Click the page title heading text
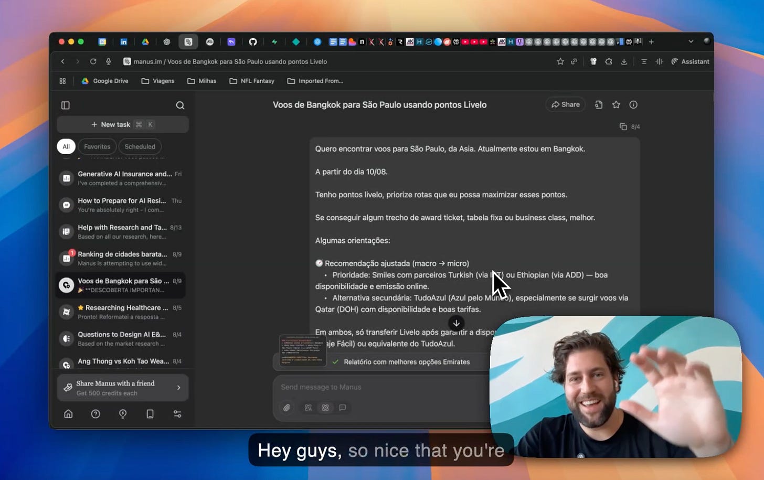764x480 pixels. tap(379, 105)
